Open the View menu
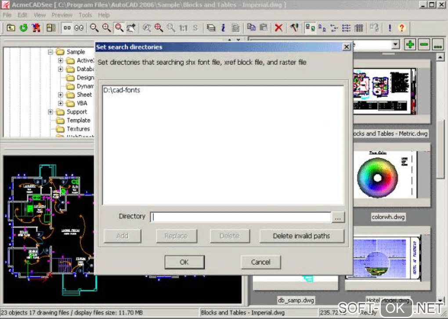 pos(40,15)
